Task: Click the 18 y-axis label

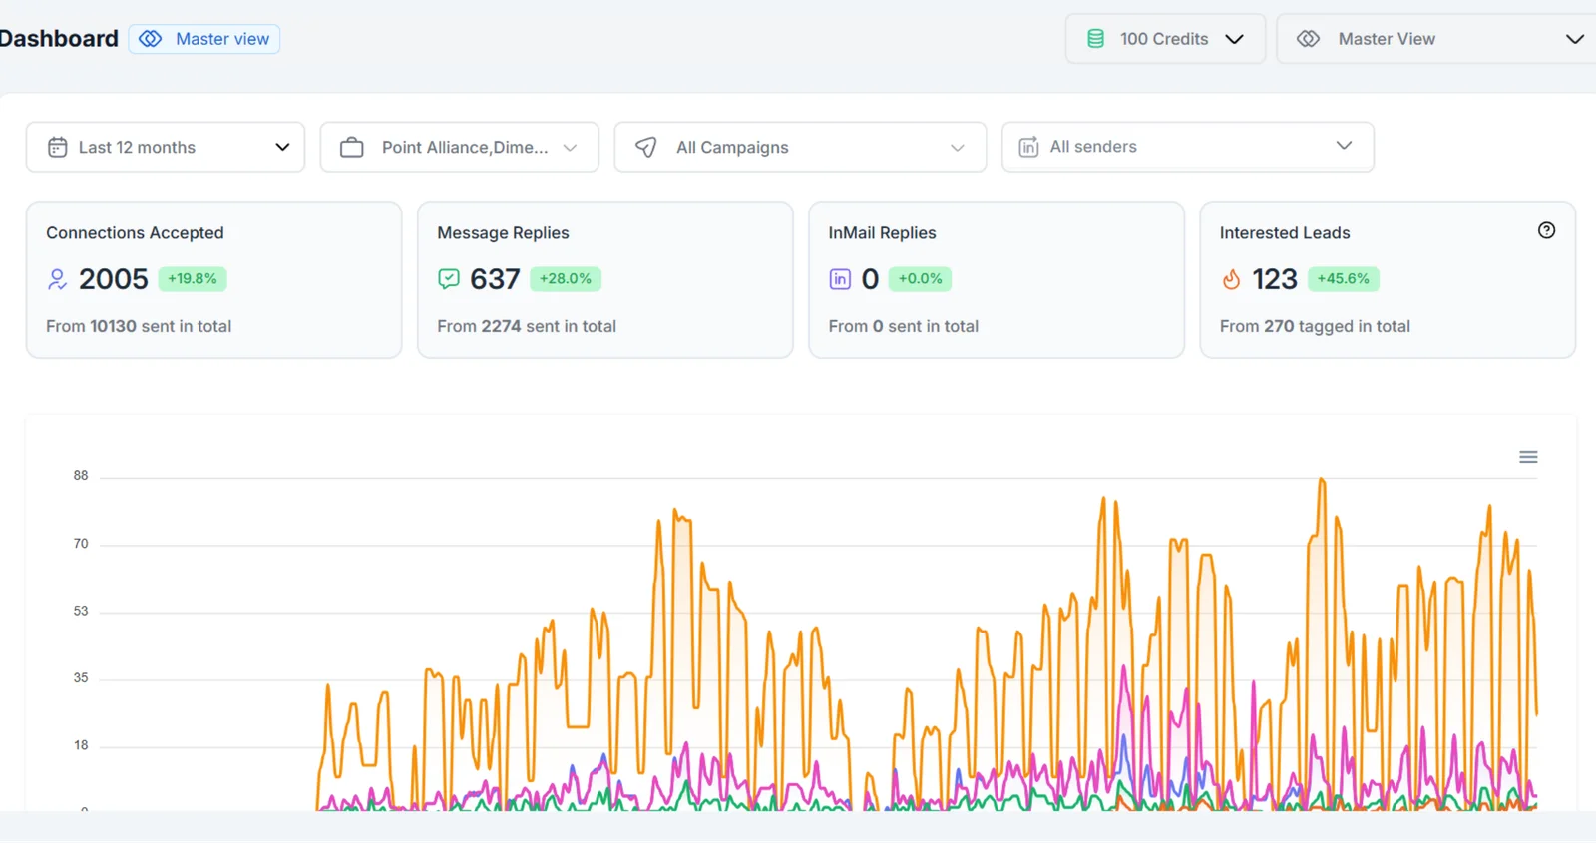Action: pos(81,745)
